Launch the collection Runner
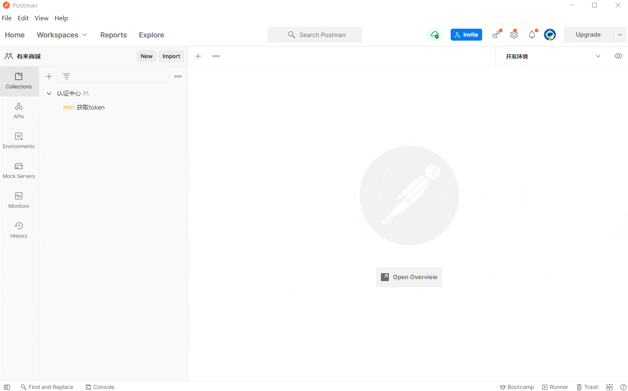Viewport: 628px width, 391px height. [555, 387]
